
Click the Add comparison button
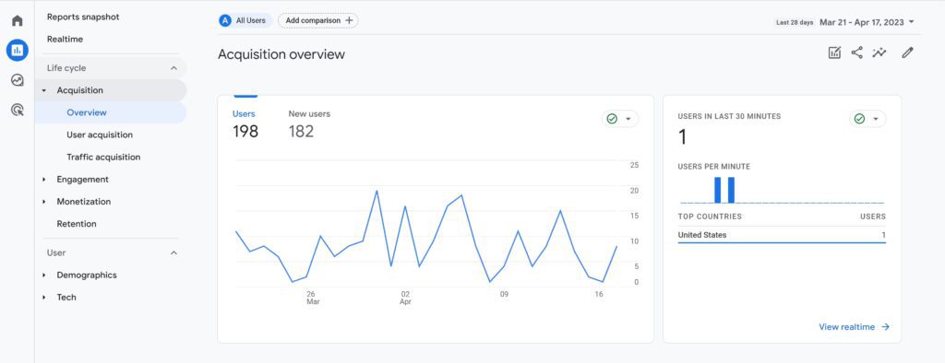tap(318, 20)
